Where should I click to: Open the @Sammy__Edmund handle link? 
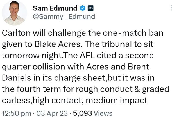pyautogui.click(x=64, y=16)
